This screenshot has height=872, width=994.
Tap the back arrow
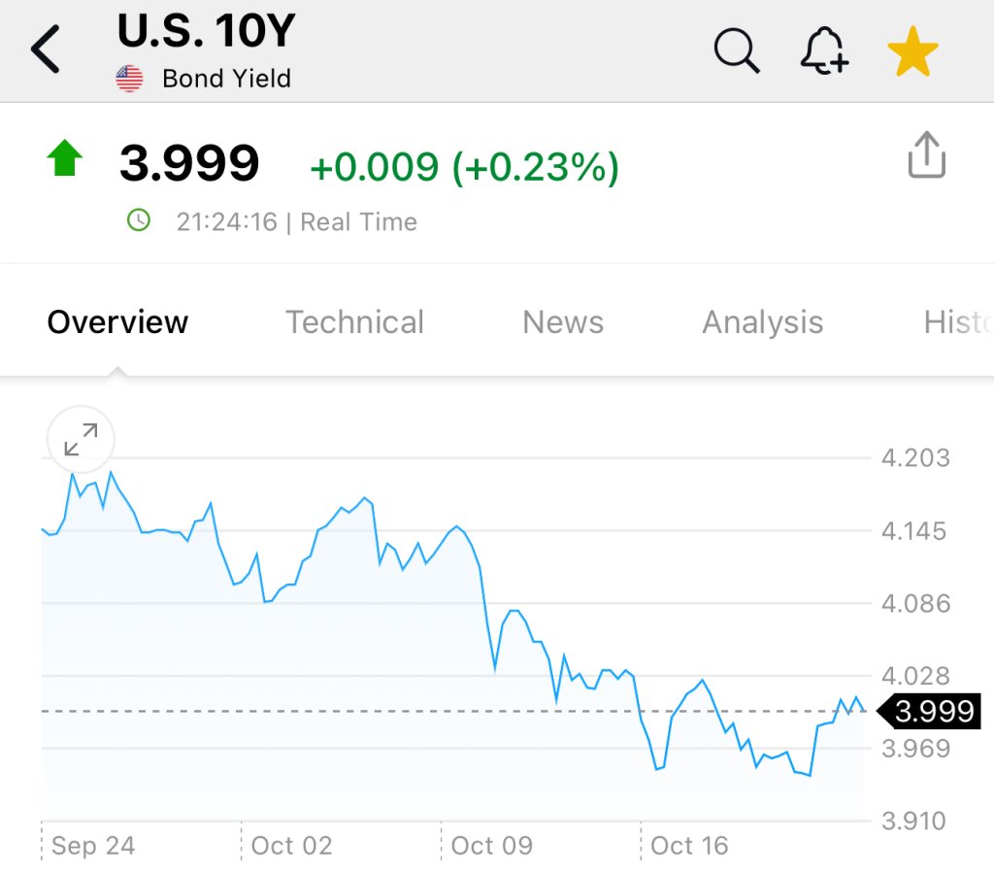(46, 50)
